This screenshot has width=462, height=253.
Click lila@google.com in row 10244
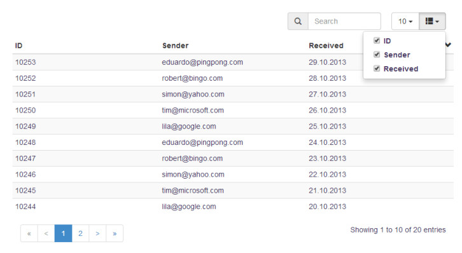click(189, 207)
